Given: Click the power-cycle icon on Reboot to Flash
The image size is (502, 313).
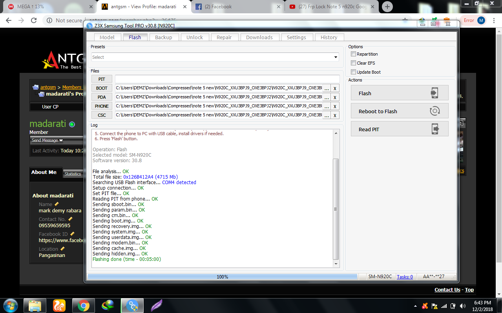Looking at the screenshot, I should click(434, 111).
